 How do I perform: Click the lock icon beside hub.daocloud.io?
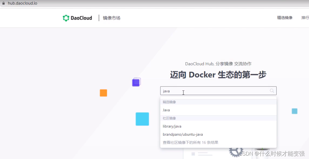click(x=3, y=3)
